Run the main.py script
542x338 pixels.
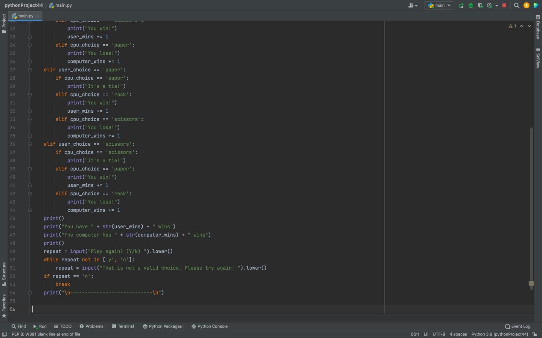(x=461, y=5)
